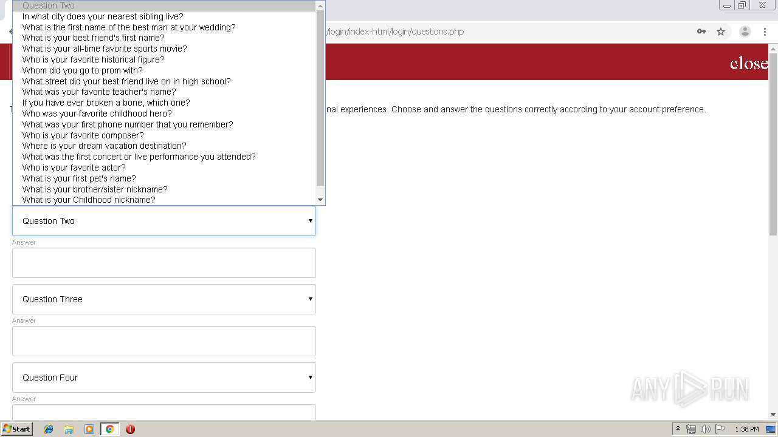Click the answer field below Question Two
The width and height of the screenshot is (778, 437).
(x=164, y=263)
